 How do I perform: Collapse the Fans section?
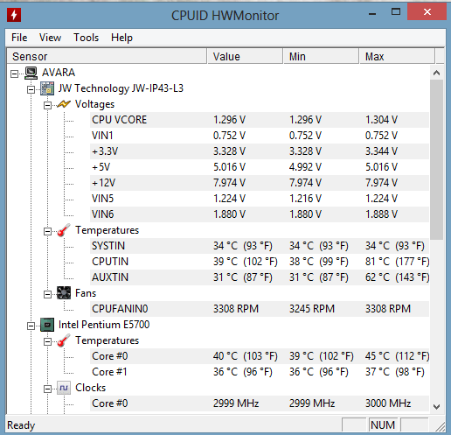click(47, 294)
